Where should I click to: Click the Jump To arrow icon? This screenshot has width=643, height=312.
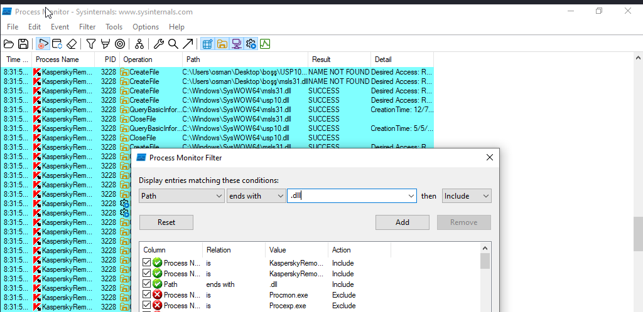[x=188, y=44]
